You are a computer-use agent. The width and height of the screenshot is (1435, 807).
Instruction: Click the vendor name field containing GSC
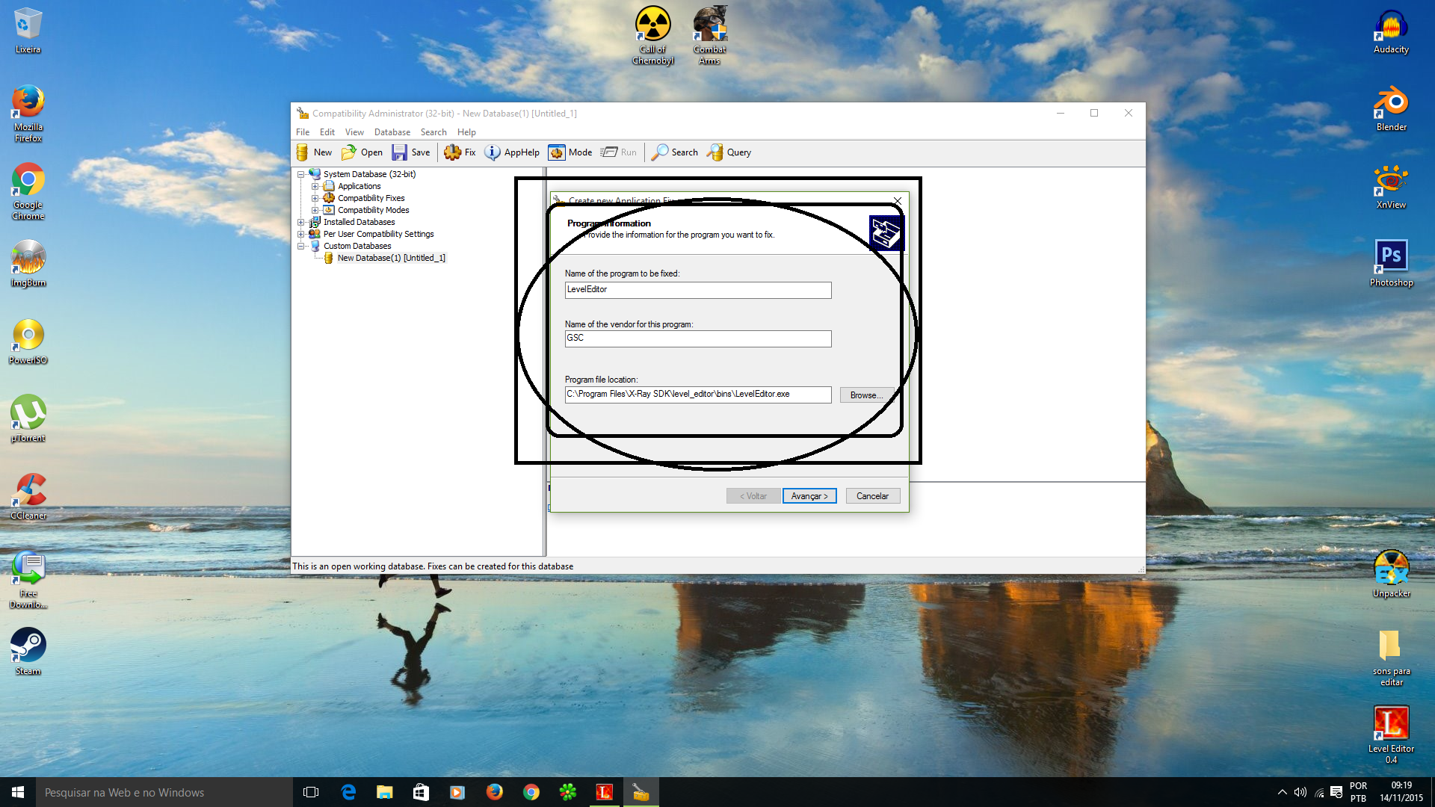coord(698,338)
